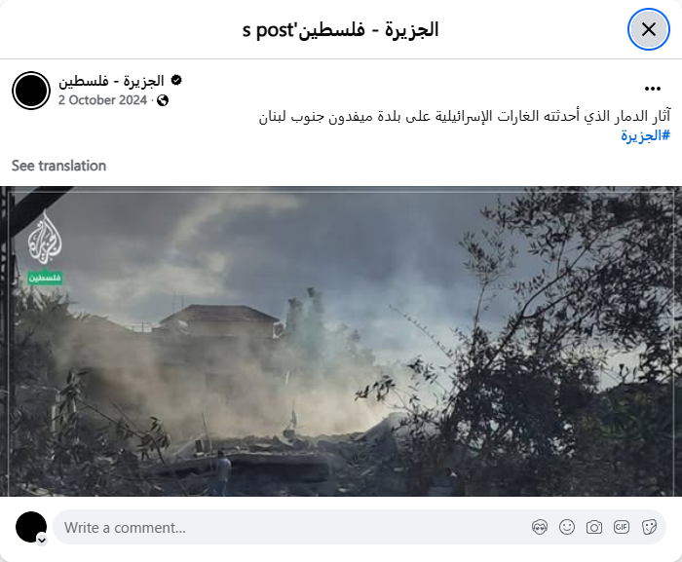Click the verified badge beside the page name

tap(176, 81)
